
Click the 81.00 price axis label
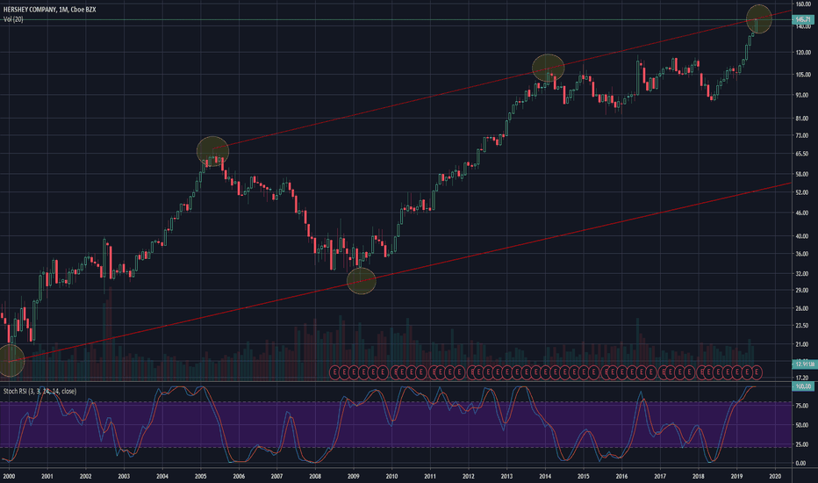[802, 119]
